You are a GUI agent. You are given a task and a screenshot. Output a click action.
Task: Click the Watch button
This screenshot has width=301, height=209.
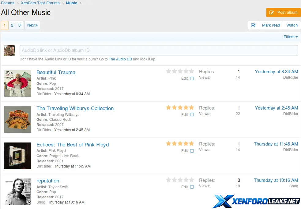click(x=292, y=25)
